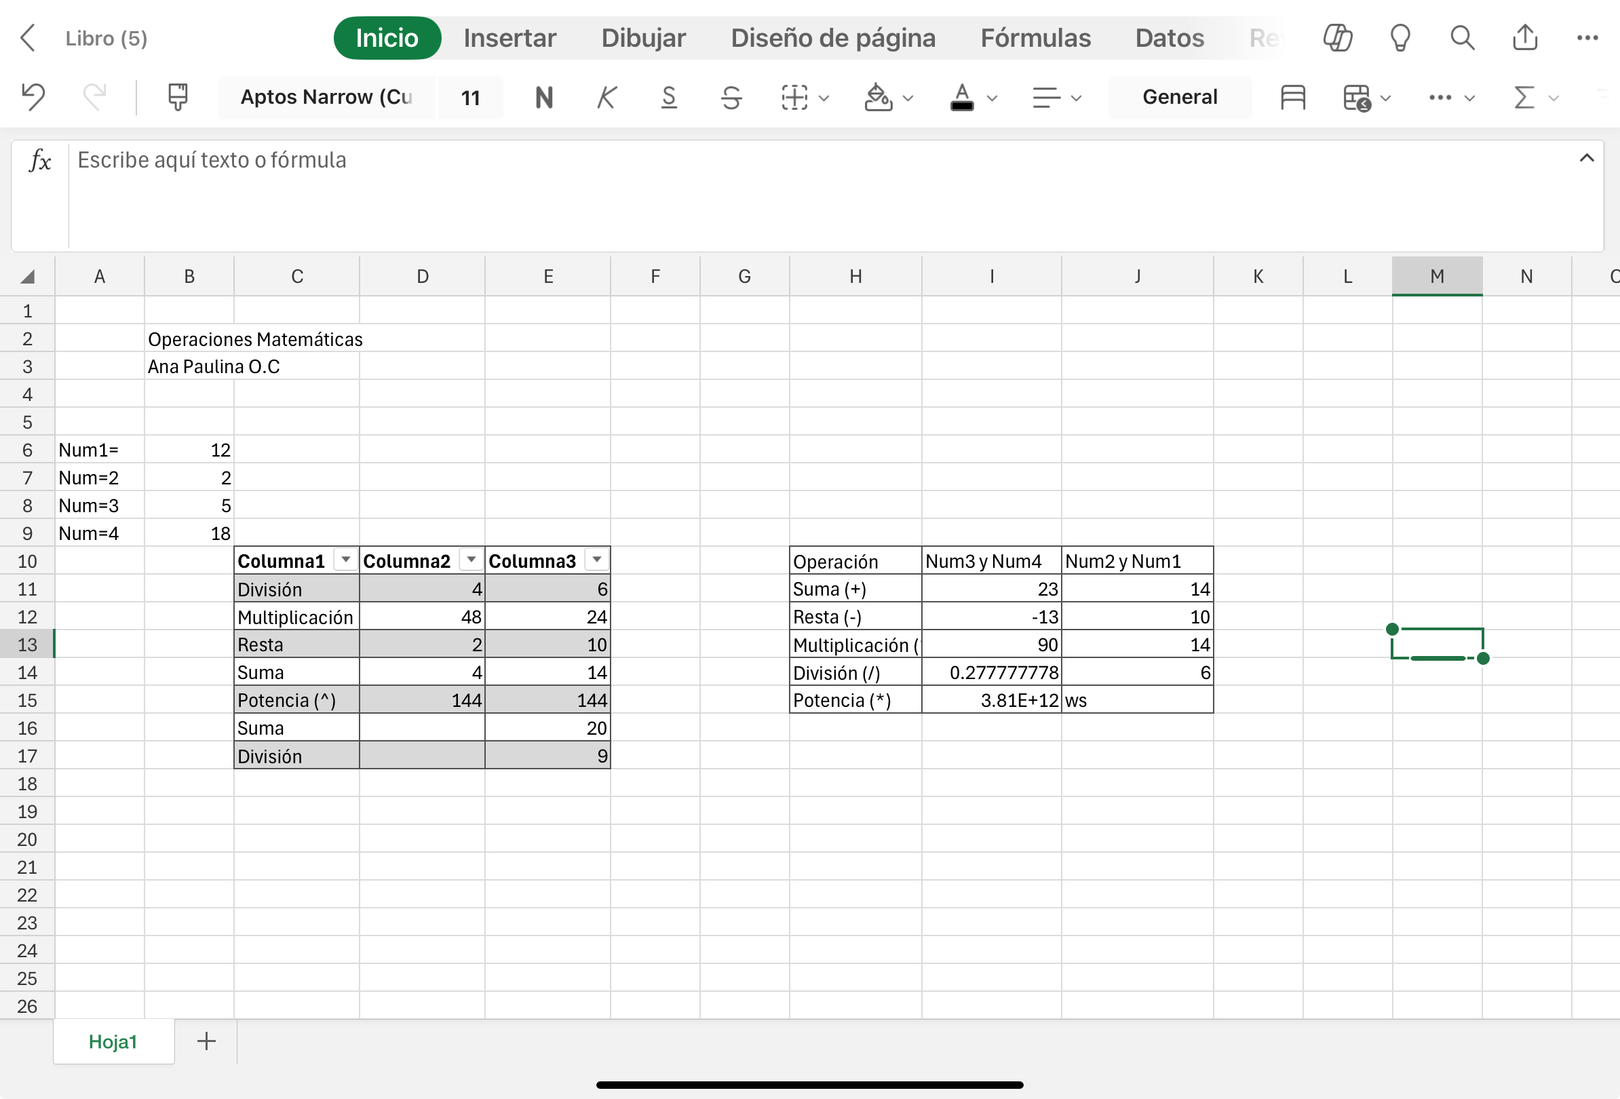Select the format painter brush icon
This screenshot has width=1620, height=1099.
click(x=178, y=97)
